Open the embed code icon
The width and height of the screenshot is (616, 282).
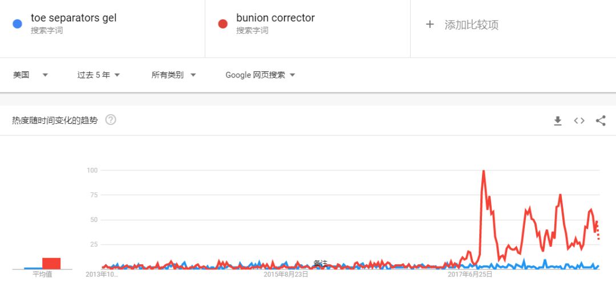point(579,120)
